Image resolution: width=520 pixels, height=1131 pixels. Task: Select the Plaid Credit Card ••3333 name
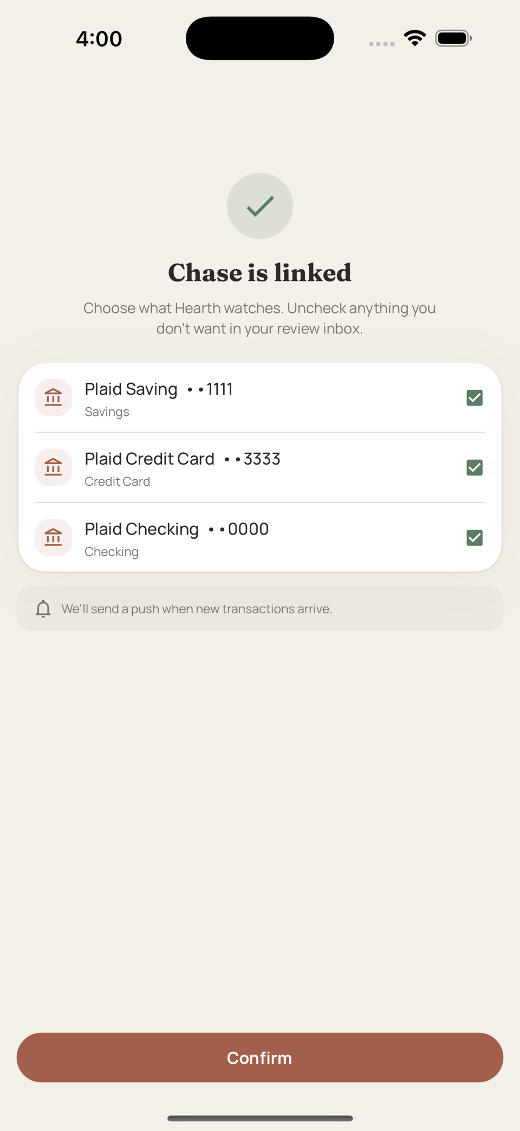pyautogui.click(x=183, y=459)
